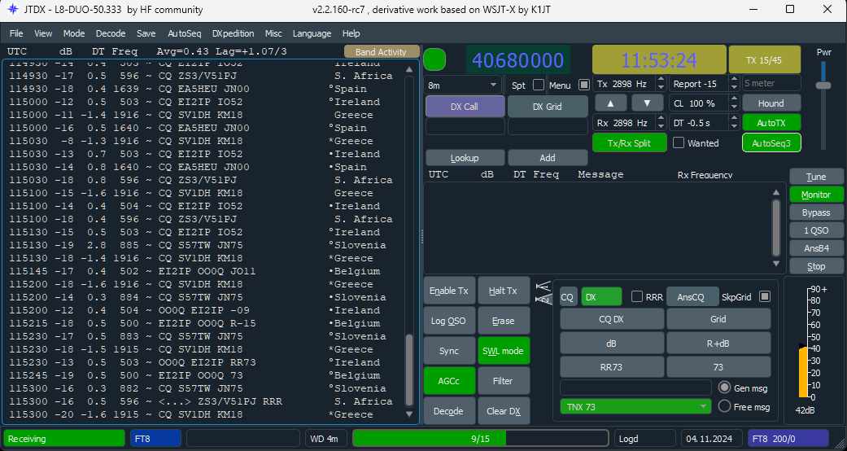Open the AutoSeq menu
This screenshot has width=847, height=451.
click(x=184, y=33)
